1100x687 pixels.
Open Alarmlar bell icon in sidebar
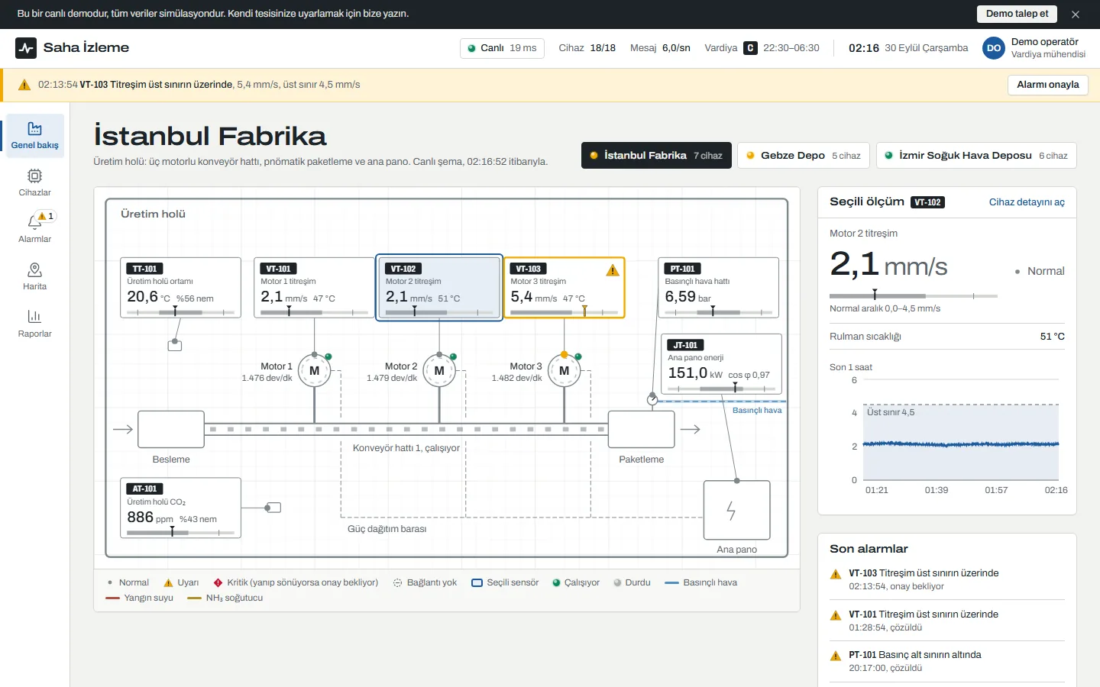coord(35,221)
